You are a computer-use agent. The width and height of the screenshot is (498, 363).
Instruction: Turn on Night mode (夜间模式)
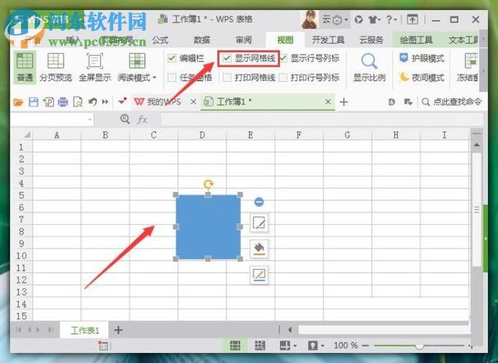[x=422, y=77]
